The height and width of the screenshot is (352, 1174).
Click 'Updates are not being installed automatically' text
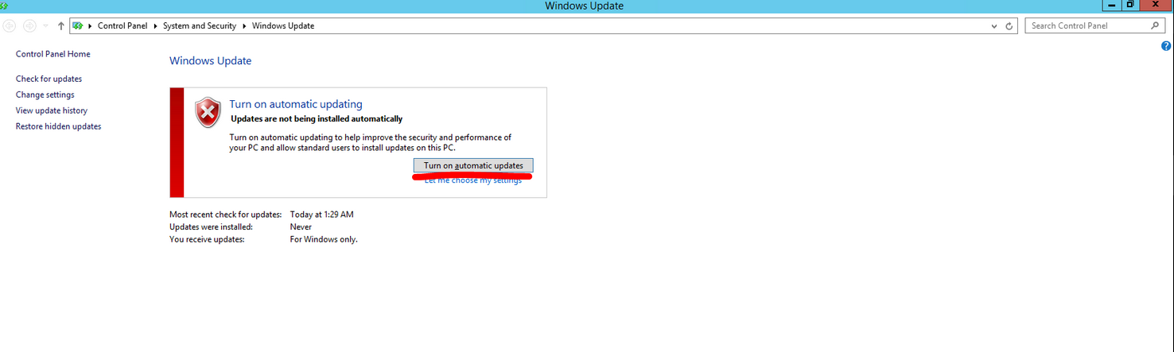click(x=317, y=119)
